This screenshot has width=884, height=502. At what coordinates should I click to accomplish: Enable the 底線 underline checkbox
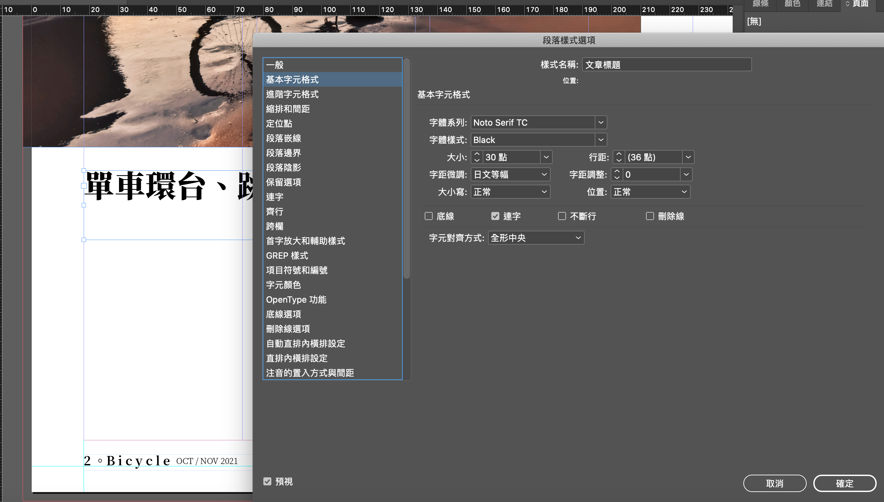[x=429, y=216]
